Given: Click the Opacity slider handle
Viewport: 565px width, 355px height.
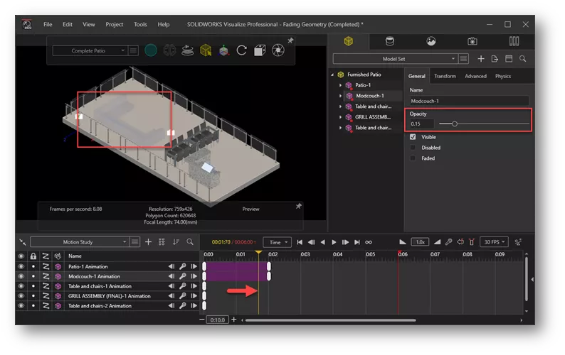Looking at the screenshot, I should click(x=455, y=124).
